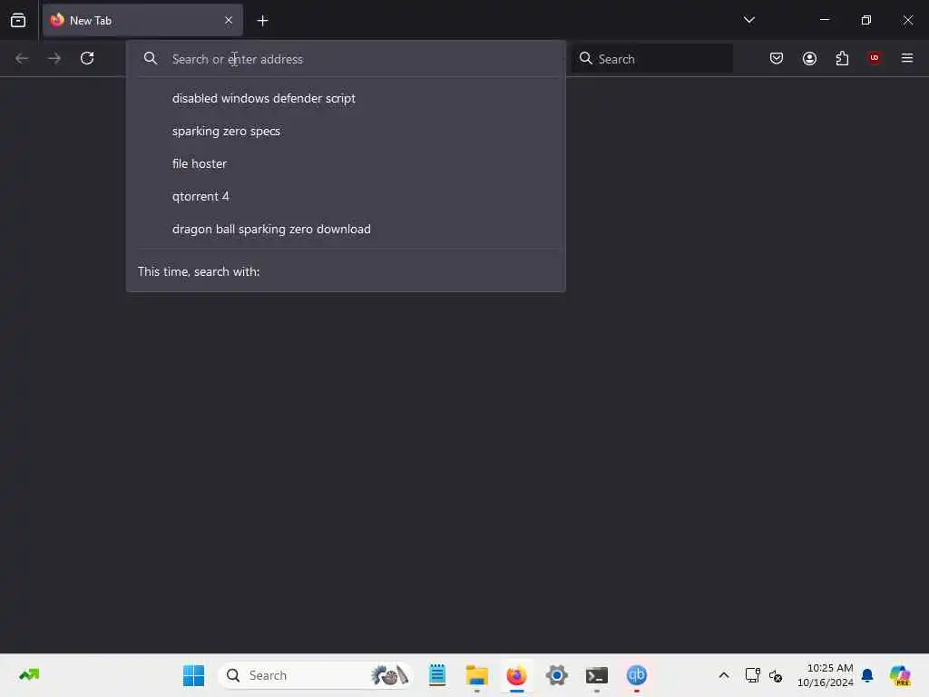Show hidden system tray icons
Screen dimensions: 929x697
tap(724, 675)
